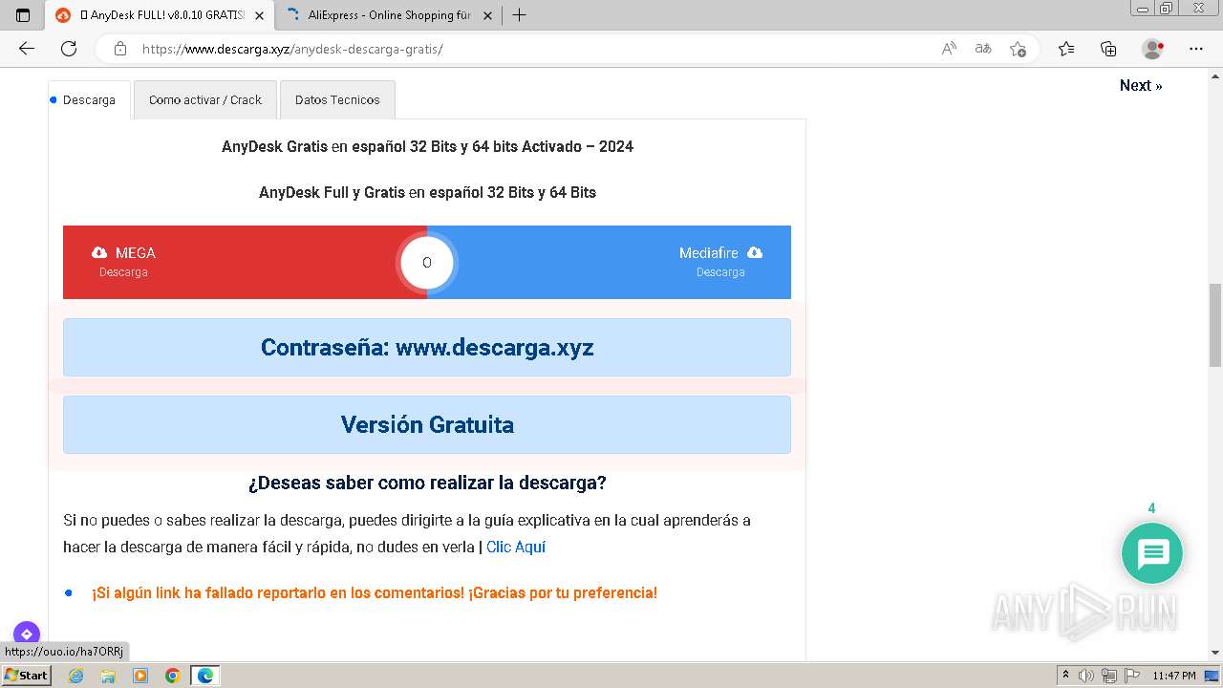
Task: Click the Translate page icon
Action: tap(983, 49)
